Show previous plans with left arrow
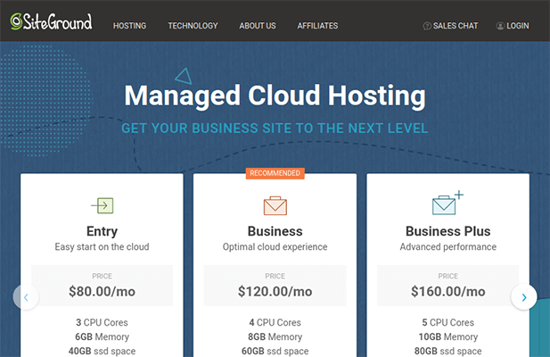The height and width of the screenshot is (357, 550). (x=26, y=297)
